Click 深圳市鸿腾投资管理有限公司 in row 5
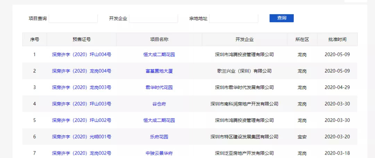The image size is (375, 158). 244,120
